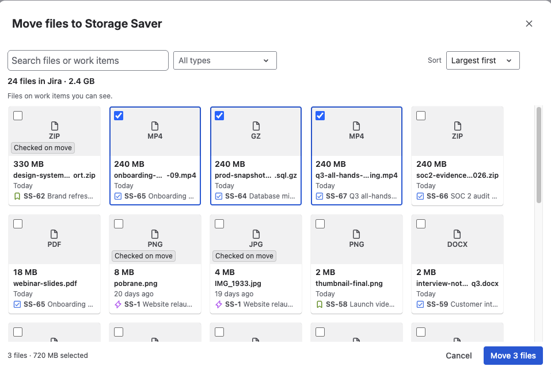The width and height of the screenshot is (551, 374).
Task: Uncheck the q3-all-hands mp4 checkbox
Action: [320, 116]
